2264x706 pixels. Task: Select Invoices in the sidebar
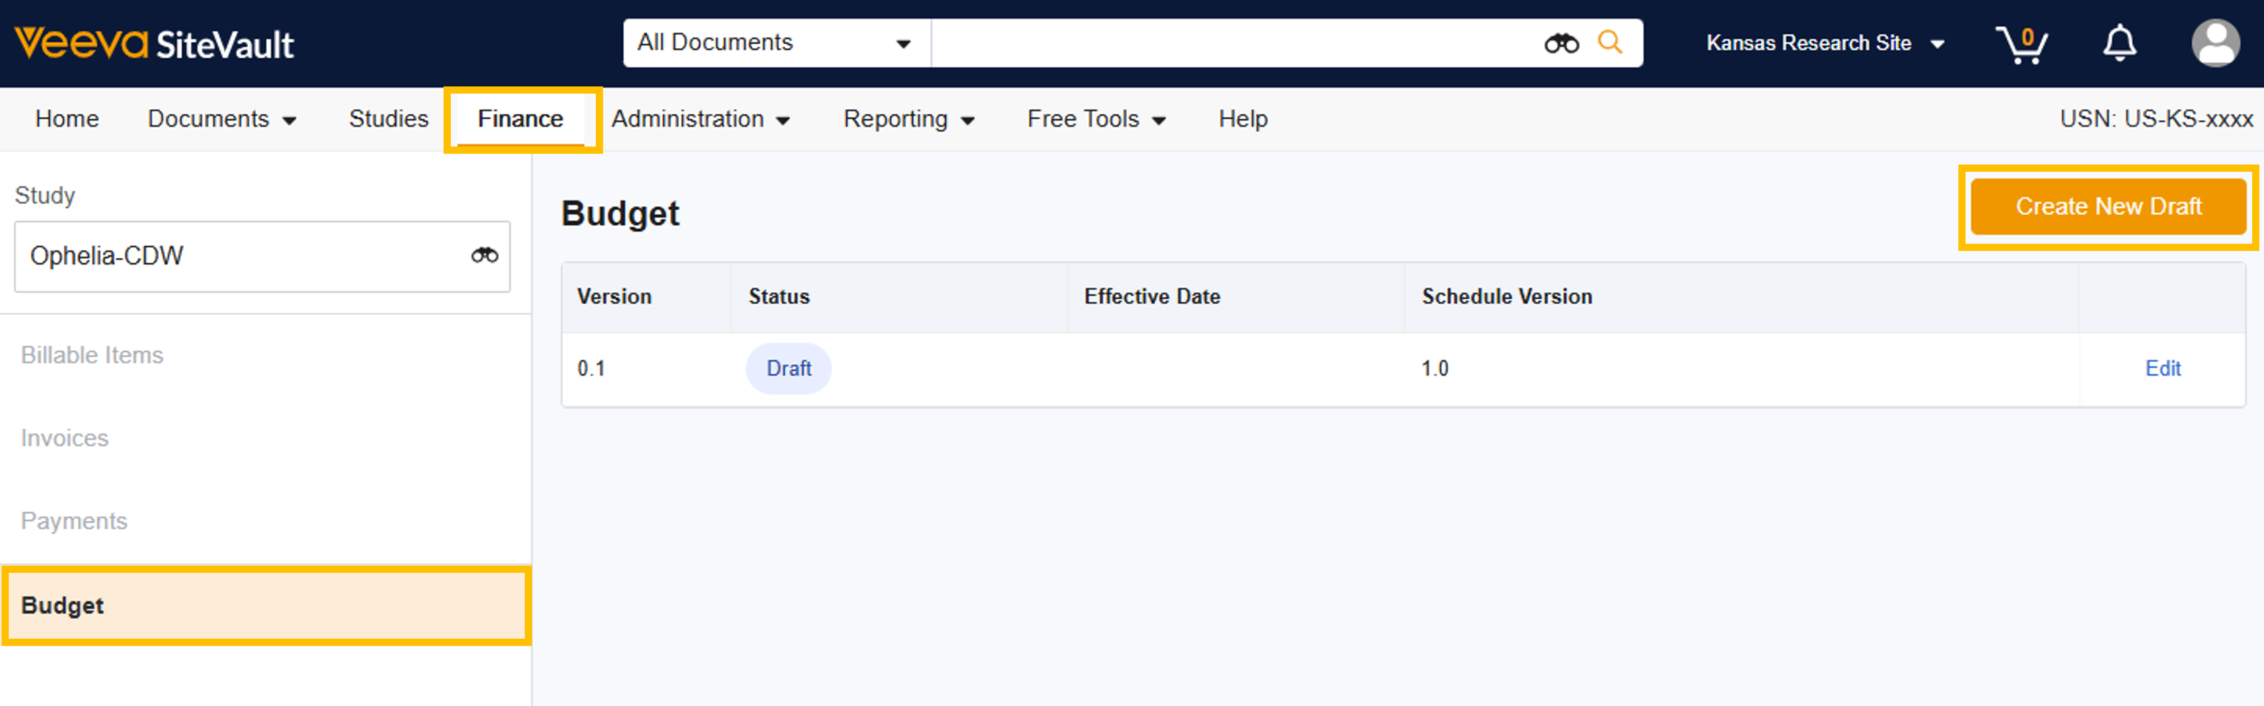(x=65, y=438)
